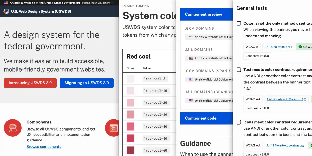Click the red-cool-10 color swatch
Screen dimensions: 312x156
tap(131, 91)
